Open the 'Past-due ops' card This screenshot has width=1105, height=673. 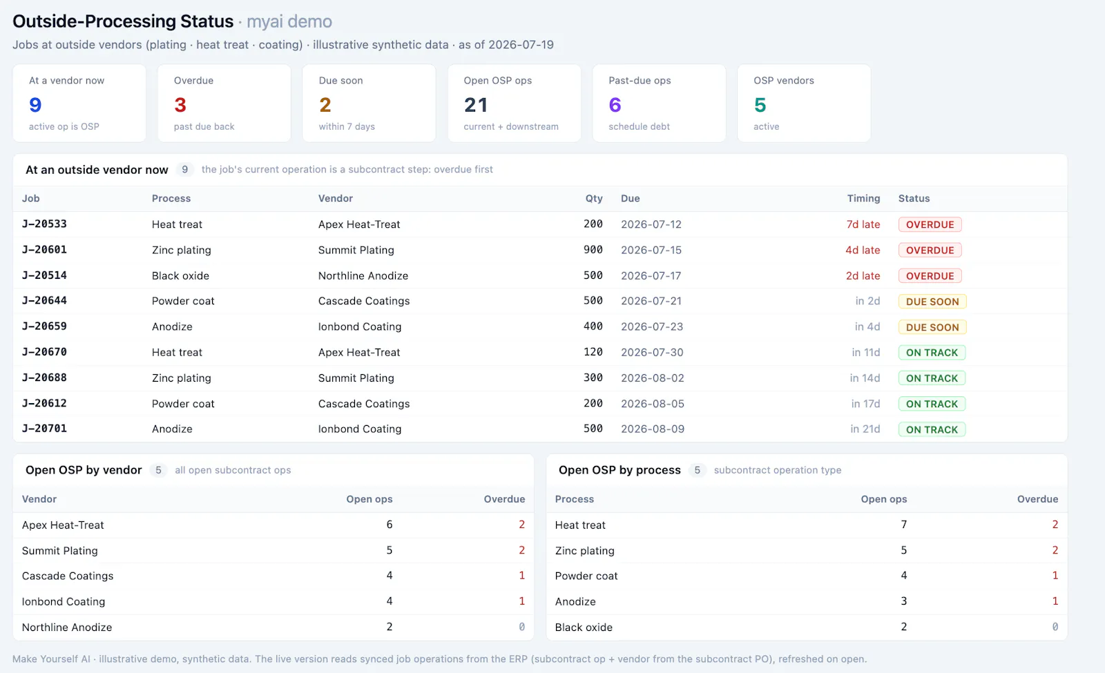pyautogui.click(x=660, y=104)
